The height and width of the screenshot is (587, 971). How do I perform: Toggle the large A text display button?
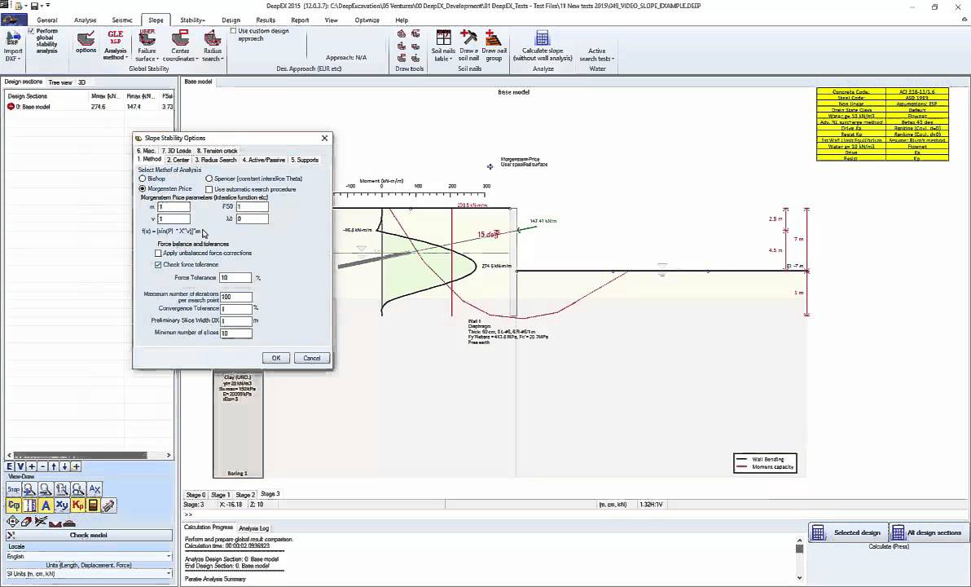45,505
